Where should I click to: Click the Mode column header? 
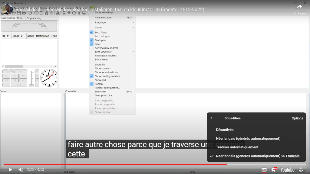click(31, 36)
